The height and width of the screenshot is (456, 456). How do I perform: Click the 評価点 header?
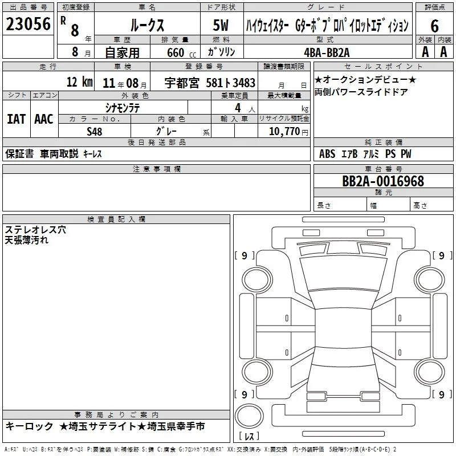coord(434,7)
